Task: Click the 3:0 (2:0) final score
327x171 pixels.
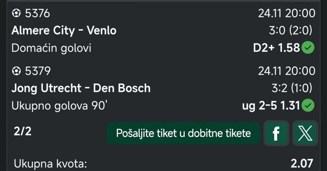Action: pos(290,31)
